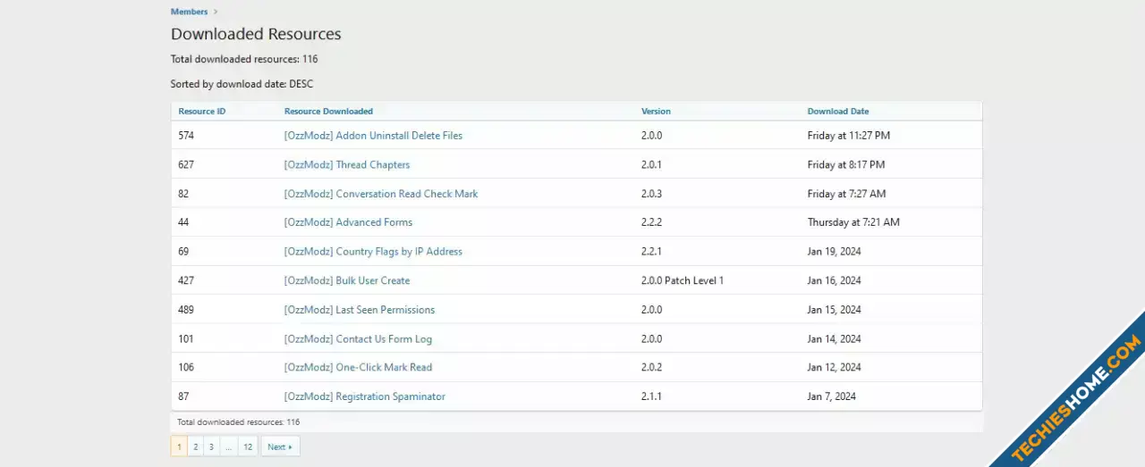
Task: Open the Members breadcrumb link
Action: pos(189,12)
